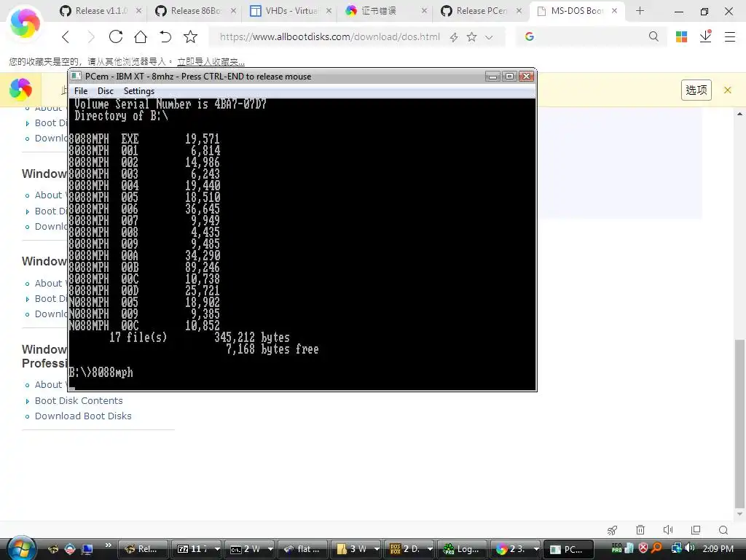Click the tray volume speaker icon
This screenshot has height=560, width=746.
[x=691, y=548]
